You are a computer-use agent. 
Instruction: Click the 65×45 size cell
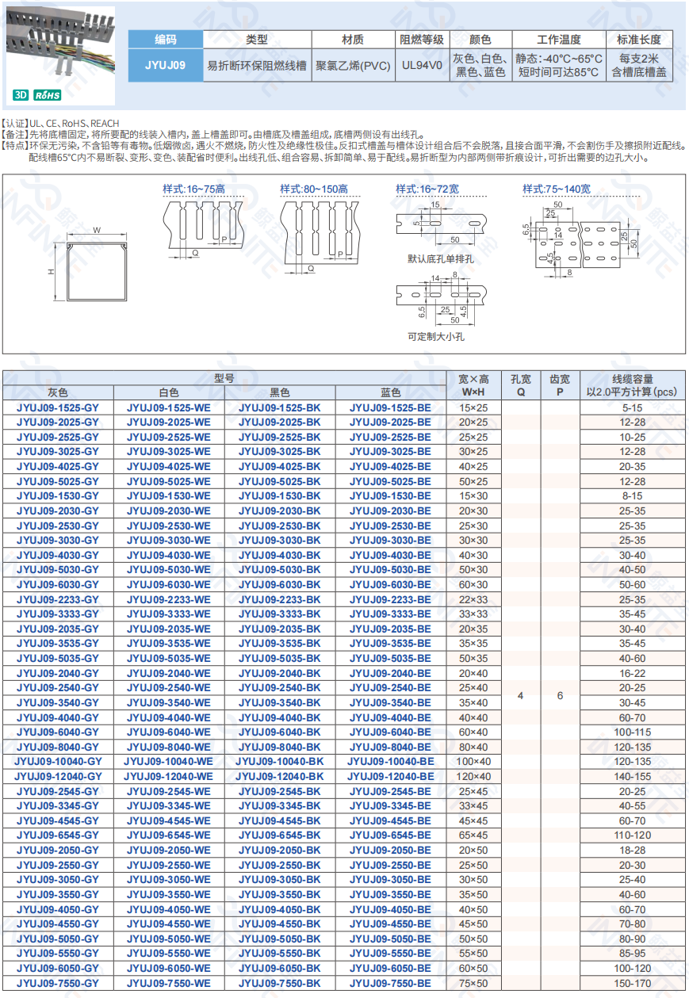[474, 835]
